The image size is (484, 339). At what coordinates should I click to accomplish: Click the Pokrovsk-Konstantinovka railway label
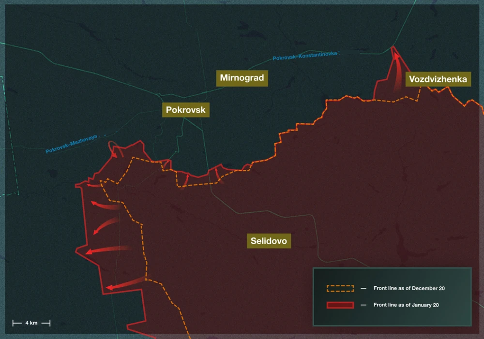[x=305, y=55]
